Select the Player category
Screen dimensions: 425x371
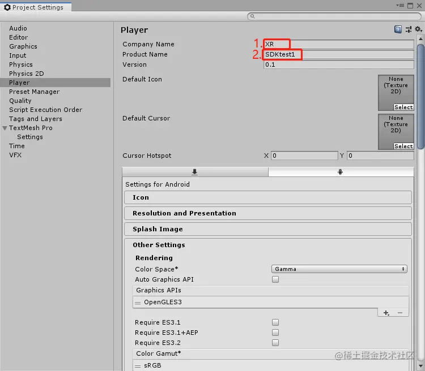click(56, 83)
